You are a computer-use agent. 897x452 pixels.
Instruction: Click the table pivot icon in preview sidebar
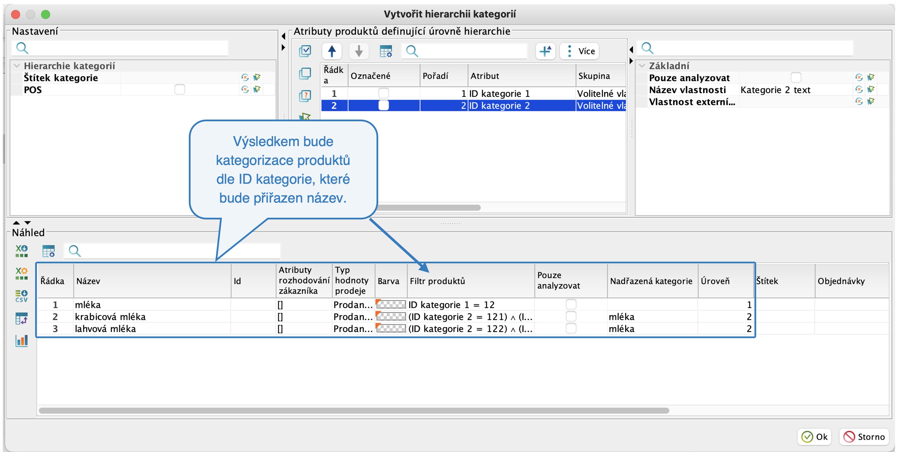click(x=21, y=318)
